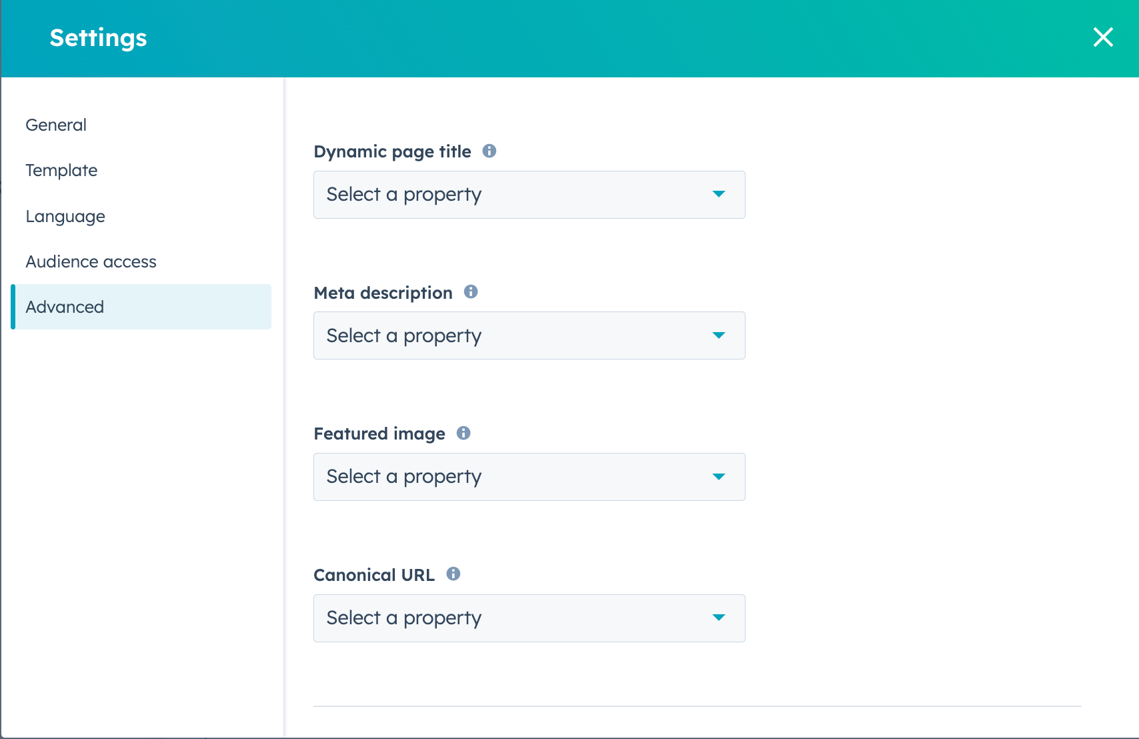This screenshot has width=1139, height=739.
Task: Show the Featured image info tooltip icon
Action: (463, 433)
